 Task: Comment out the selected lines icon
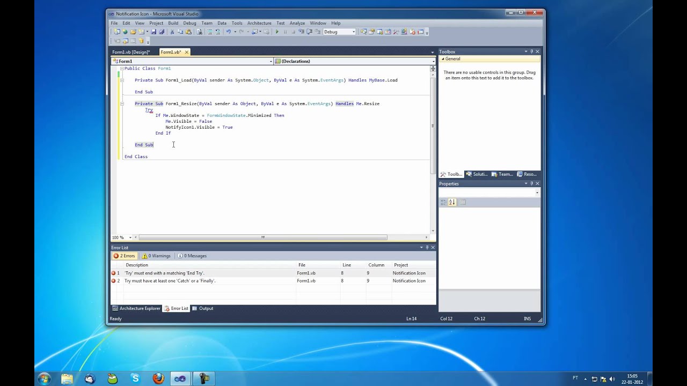[209, 32]
